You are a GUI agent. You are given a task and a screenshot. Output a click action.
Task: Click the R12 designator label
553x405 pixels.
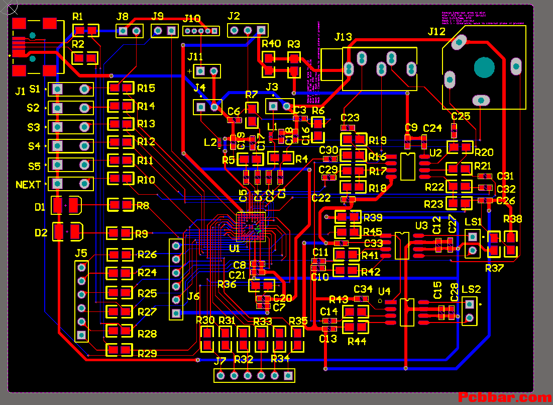[146, 142]
